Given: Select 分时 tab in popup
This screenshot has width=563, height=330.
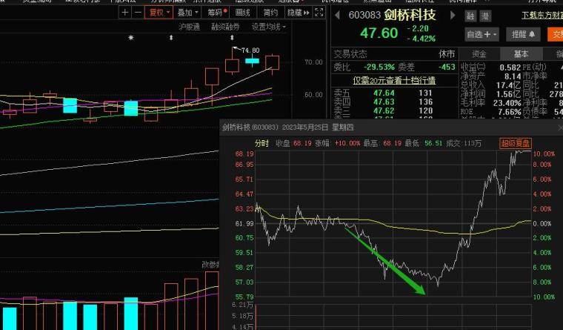Looking at the screenshot, I should 261,143.
